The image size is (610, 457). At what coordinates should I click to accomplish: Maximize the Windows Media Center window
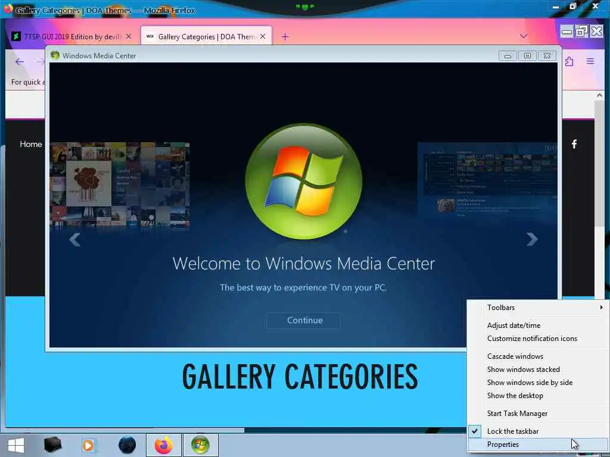click(x=527, y=56)
